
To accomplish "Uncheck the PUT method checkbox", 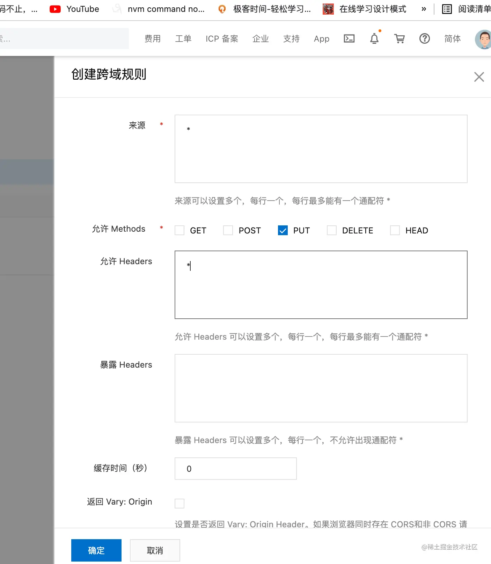I will [x=283, y=230].
